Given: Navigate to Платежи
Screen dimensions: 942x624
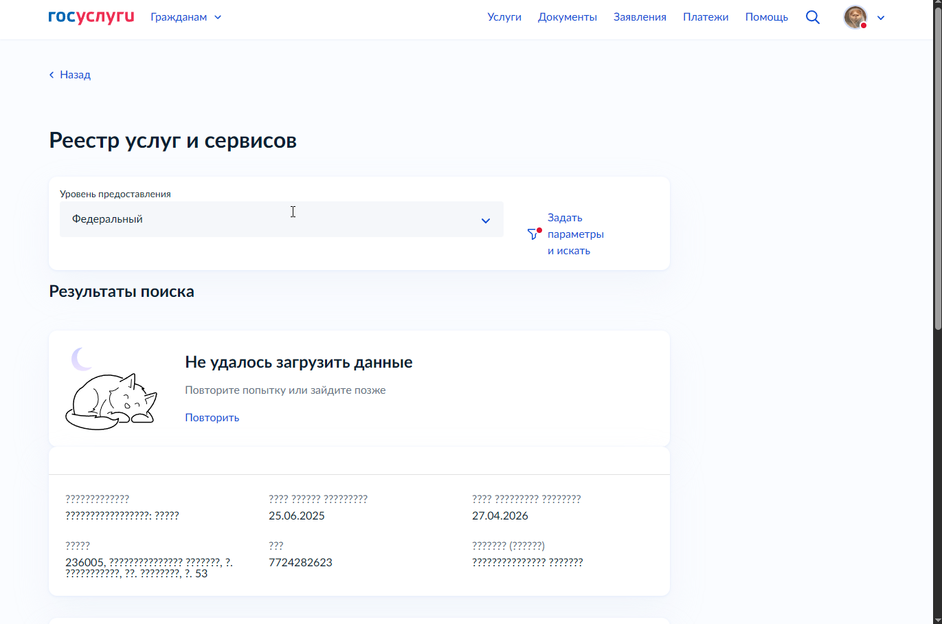Looking at the screenshot, I should (706, 17).
